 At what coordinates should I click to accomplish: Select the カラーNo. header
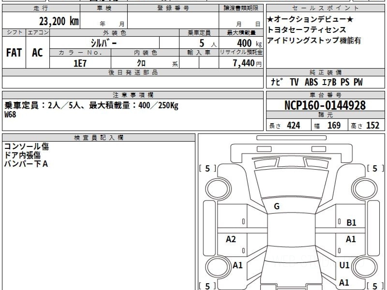[x=80, y=53]
